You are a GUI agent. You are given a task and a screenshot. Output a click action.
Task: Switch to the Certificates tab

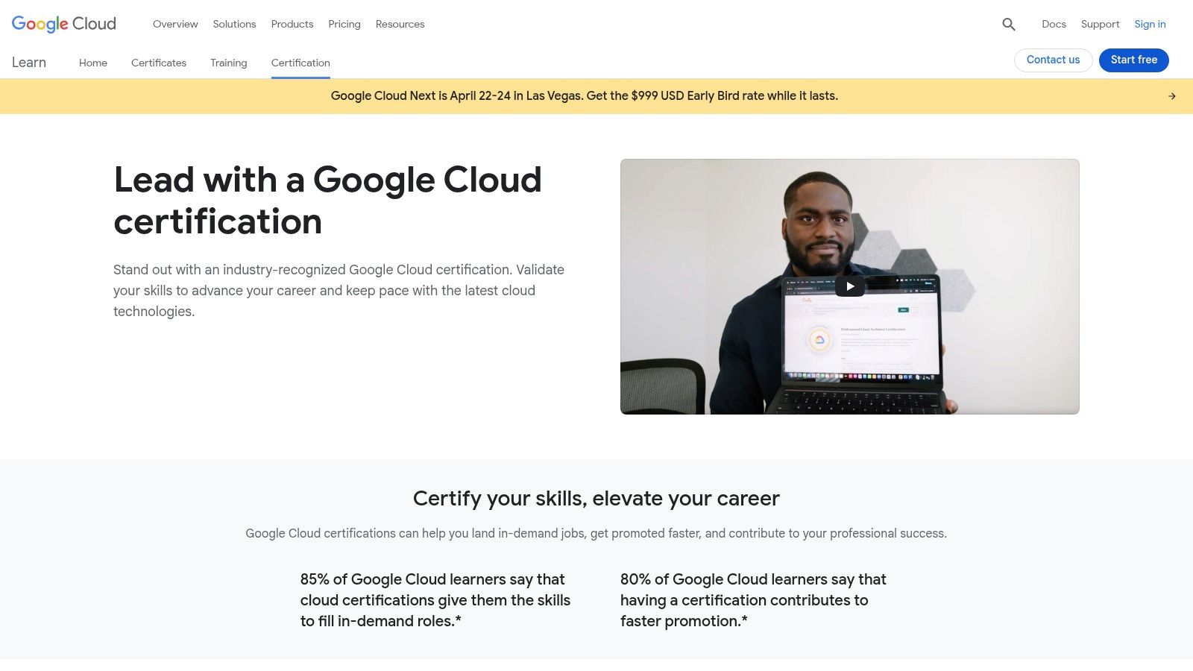(158, 63)
